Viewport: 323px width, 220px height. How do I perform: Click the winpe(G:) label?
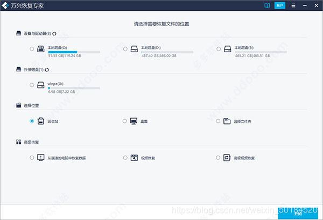click(55, 84)
